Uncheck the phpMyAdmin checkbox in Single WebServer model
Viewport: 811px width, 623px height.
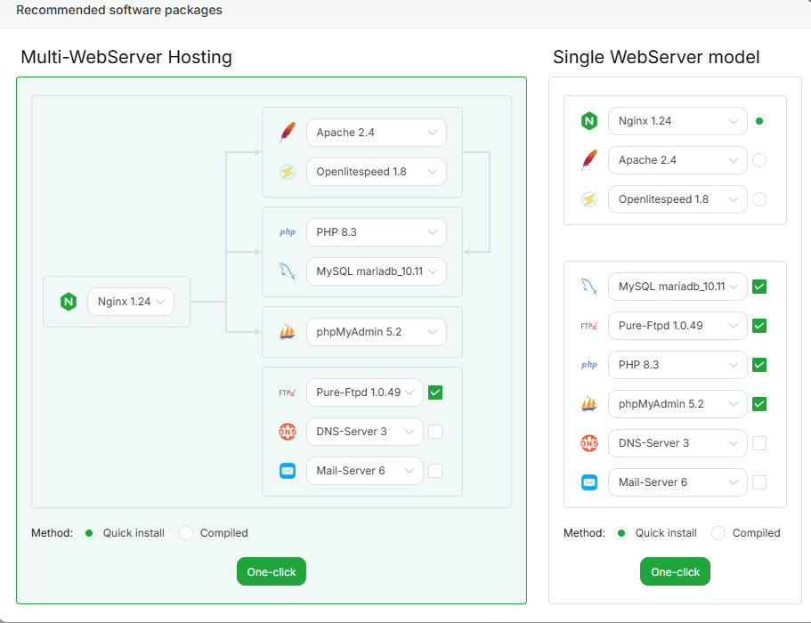pyautogui.click(x=759, y=404)
